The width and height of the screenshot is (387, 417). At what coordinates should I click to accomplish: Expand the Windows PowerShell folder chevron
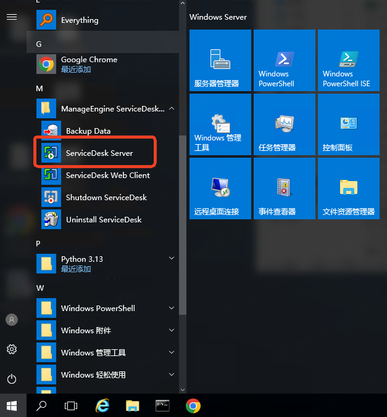(x=172, y=308)
